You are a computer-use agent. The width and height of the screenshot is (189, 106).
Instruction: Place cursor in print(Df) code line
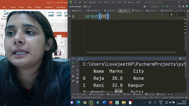coord(97,16)
